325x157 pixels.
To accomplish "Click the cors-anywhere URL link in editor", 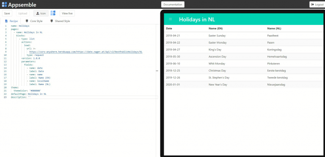I will (86, 52).
